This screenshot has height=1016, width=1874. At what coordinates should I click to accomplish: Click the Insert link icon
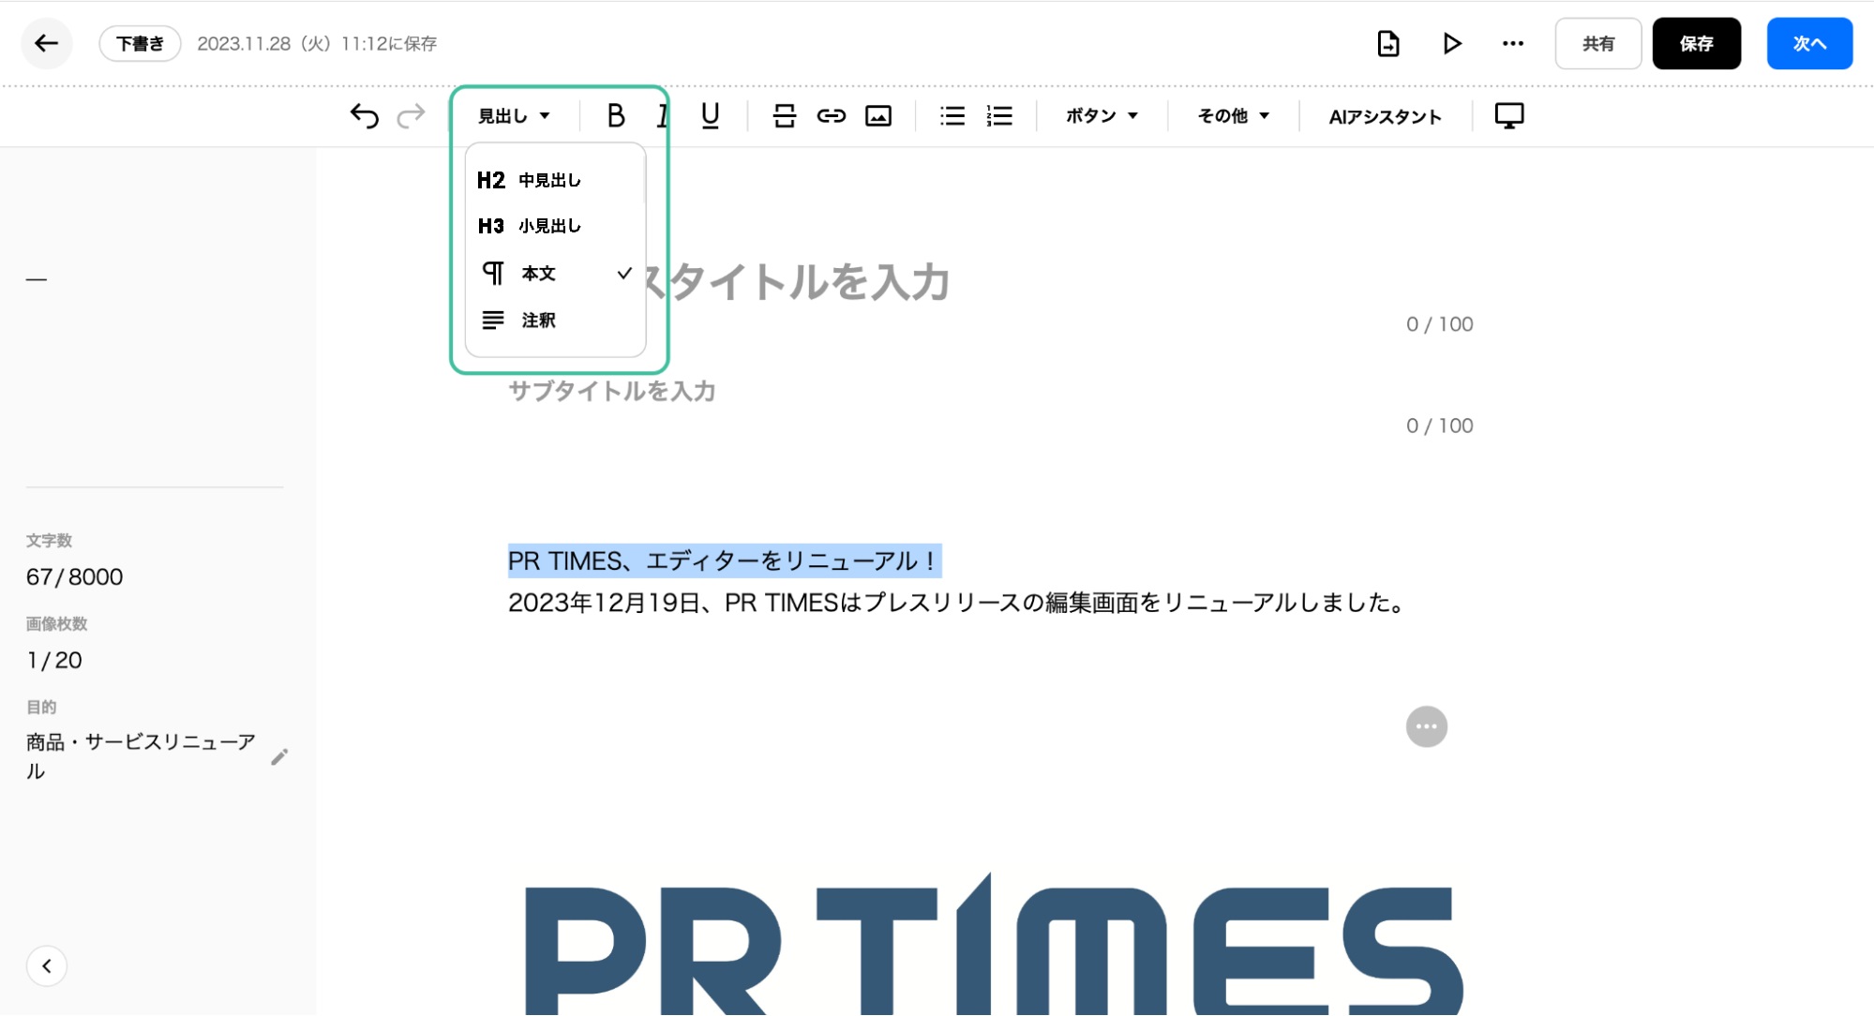coord(831,116)
